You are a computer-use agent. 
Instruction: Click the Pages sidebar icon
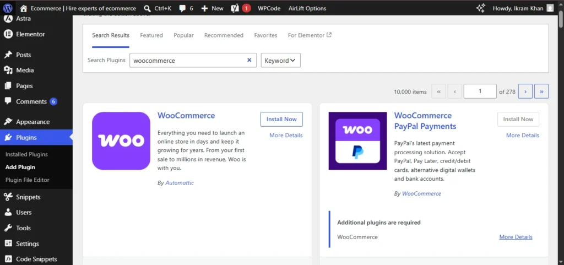[8, 86]
